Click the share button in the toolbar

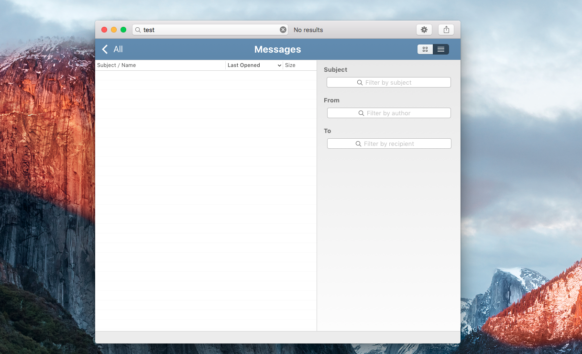click(x=446, y=30)
